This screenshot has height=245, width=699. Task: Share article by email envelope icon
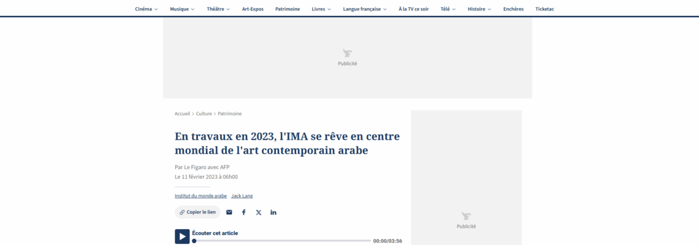(x=229, y=212)
